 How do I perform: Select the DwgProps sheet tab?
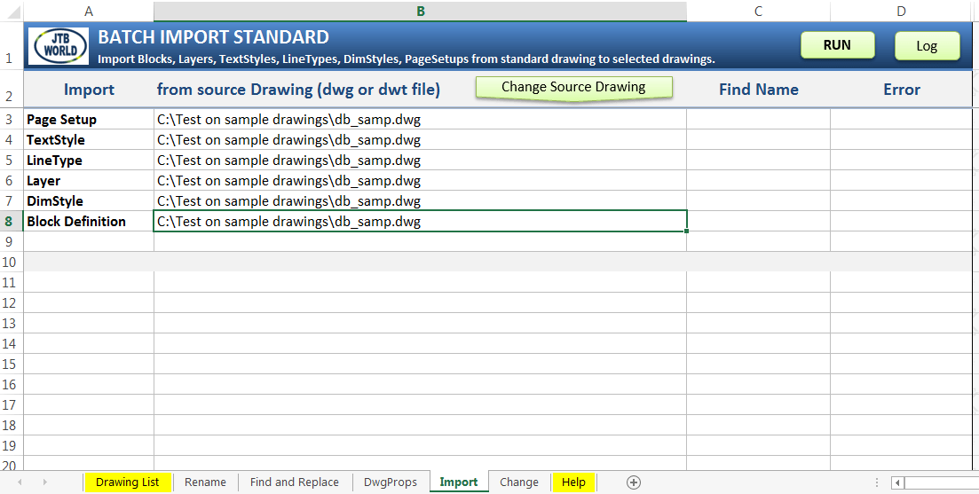pos(391,482)
